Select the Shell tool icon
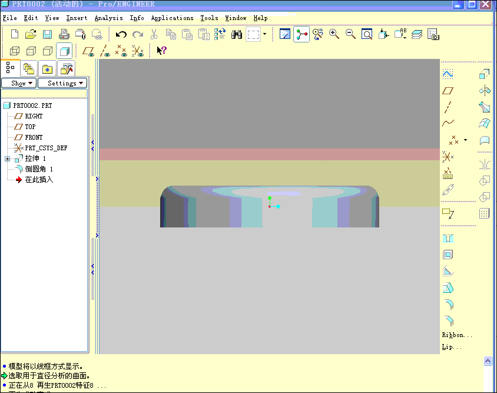This screenshot has width=497, height=393. coord(448,255)
